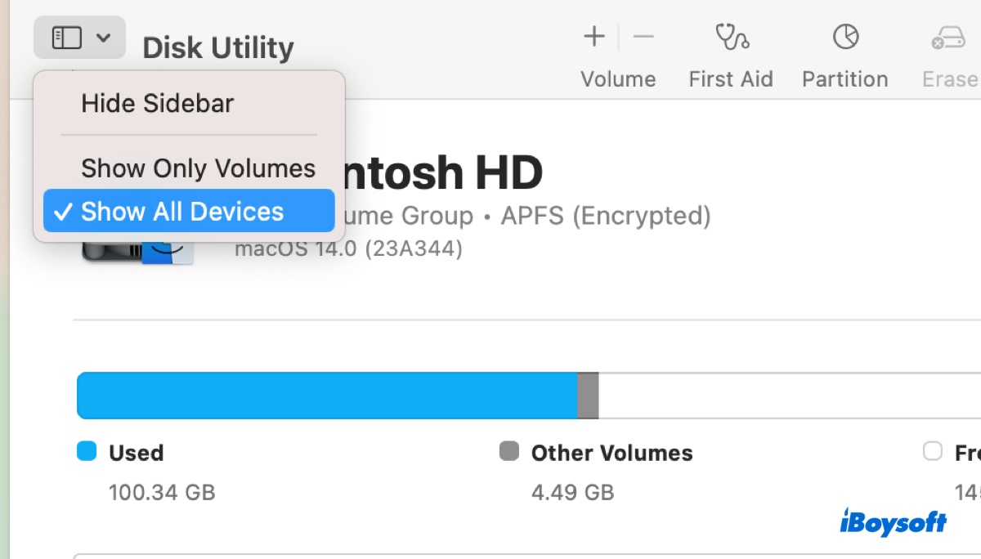Toggle the empty Free space legend circle
The width and height of the screenshot is (981, 559).
pyautogui.click(x=932, y=452)
